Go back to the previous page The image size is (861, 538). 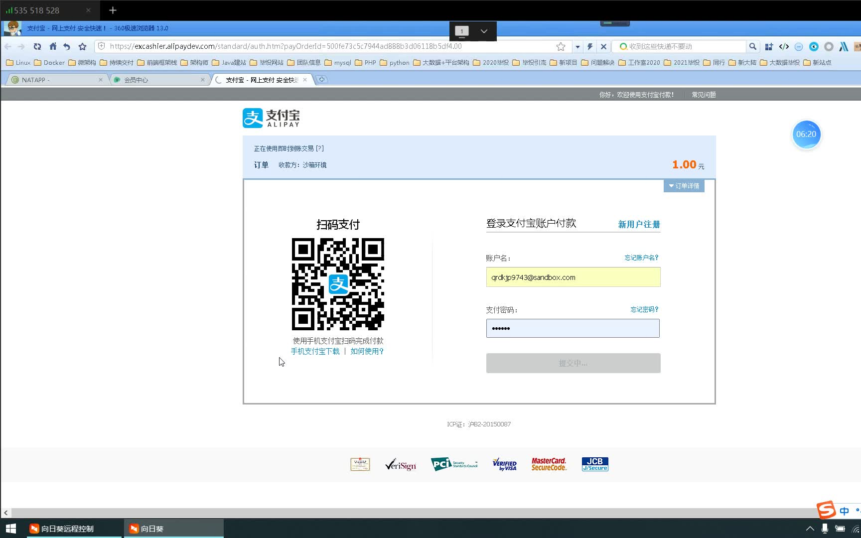click(8, 46)
